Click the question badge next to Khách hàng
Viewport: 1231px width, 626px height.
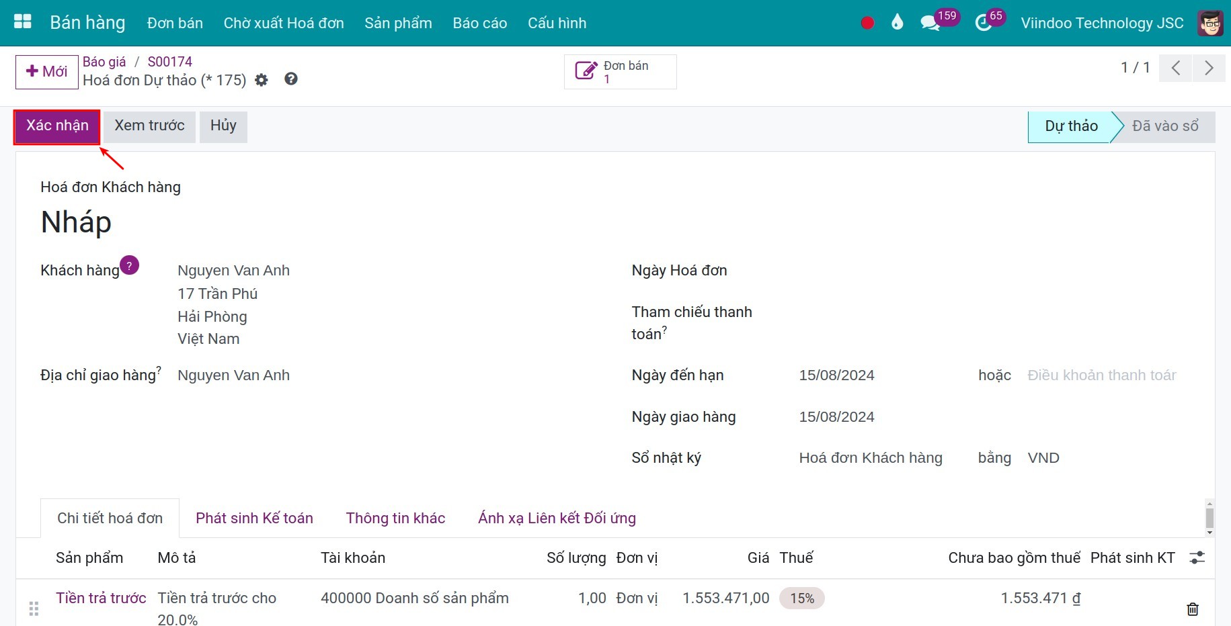(128, 265)
